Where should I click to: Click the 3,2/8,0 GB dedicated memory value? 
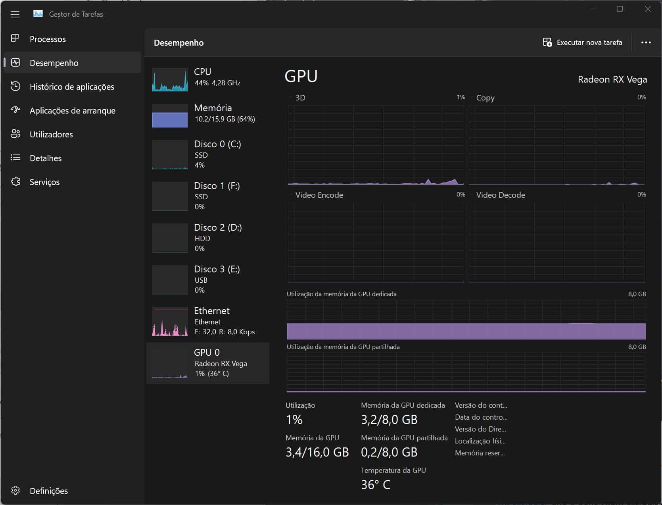coord(389,420)
